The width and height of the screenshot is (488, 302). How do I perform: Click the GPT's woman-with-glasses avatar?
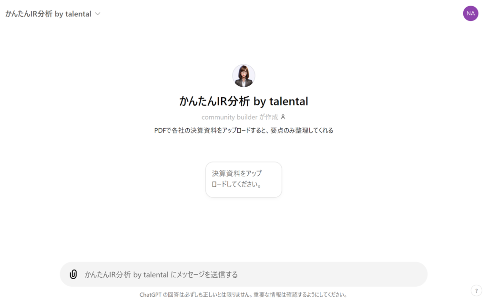[x=244, y=76]
